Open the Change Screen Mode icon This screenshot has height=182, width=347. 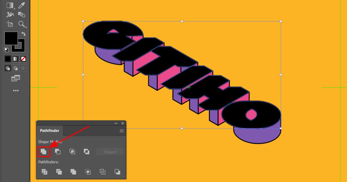tap(16, 78)
